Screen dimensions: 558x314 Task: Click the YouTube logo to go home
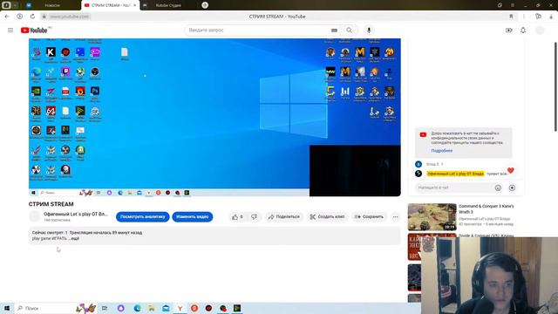pyautogui.click(x=34, y=31)
